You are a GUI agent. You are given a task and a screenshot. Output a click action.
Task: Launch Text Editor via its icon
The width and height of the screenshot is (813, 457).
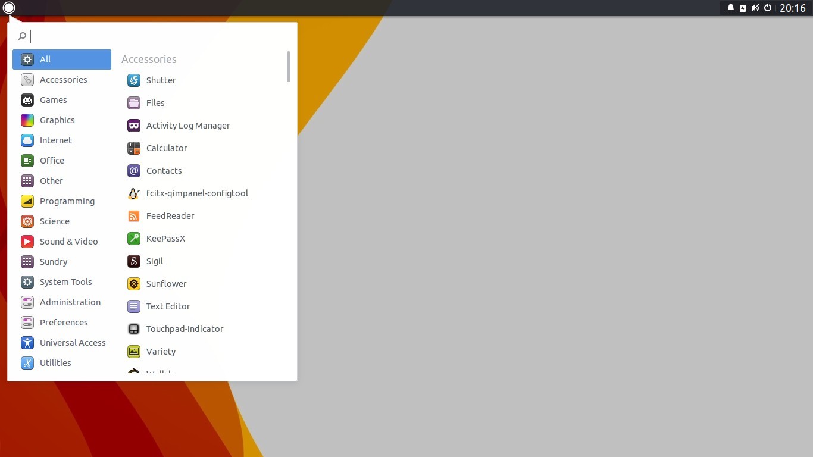pos(134,306)
